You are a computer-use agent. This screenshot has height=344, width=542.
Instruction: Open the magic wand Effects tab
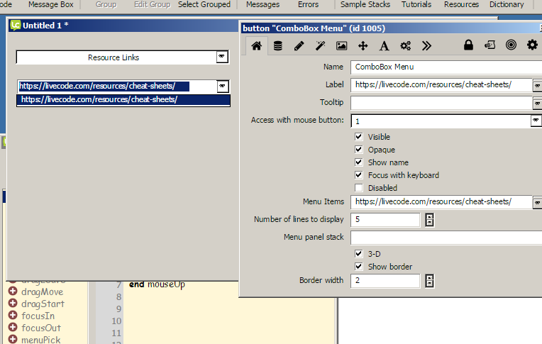click(321, 46)
